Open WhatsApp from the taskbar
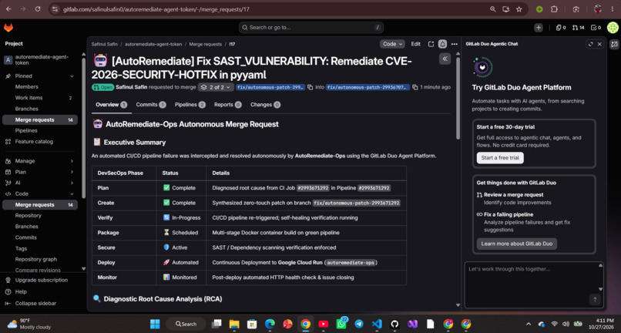The height and width of the screenshot is (333, 621). (341, 324)
